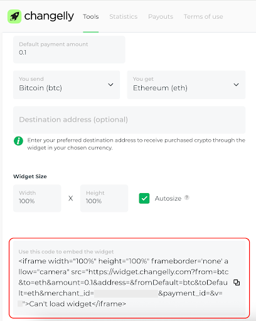Screen dimensions: 256x321
Task: Click the Changelly rocket logo icon
Action: tap(14, 16)
